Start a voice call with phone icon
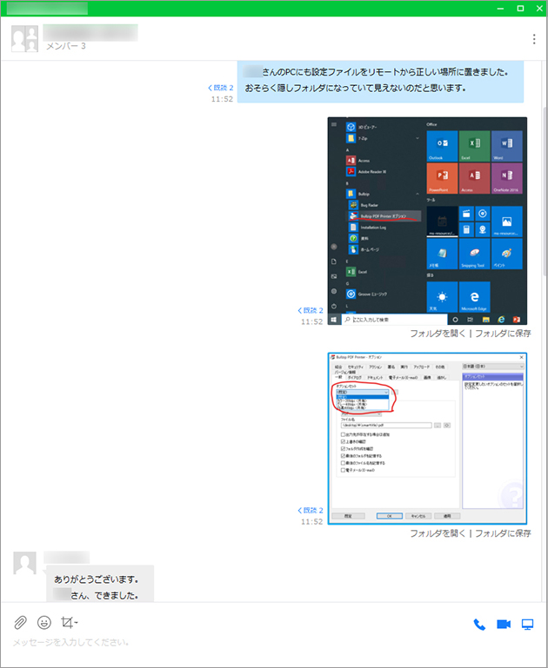The width and height of the screenshot is (548, 668). (479, 624)
